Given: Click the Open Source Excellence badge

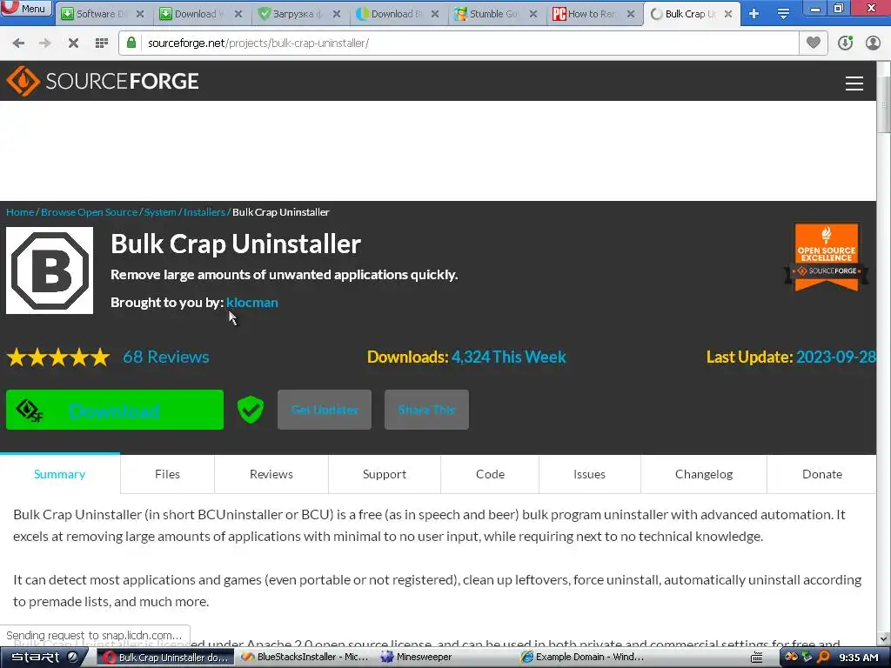Looking at the screenshot, I should 827,257.
